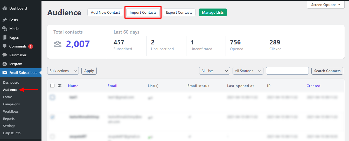Click the Search Contacts button
The width and height of the screenshot is (349, 141).
(x=327, y=71)
